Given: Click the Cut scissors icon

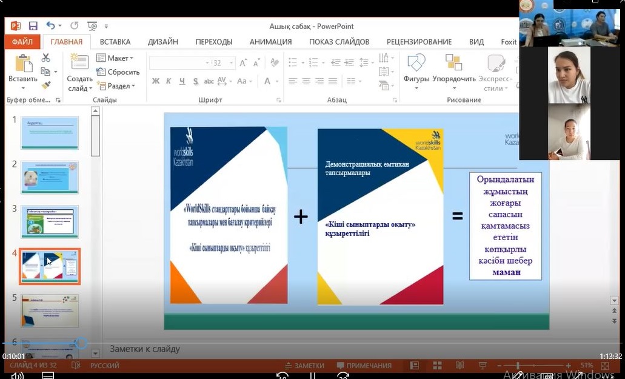Looking at the screenshot, I should click(x=45, y=58).
